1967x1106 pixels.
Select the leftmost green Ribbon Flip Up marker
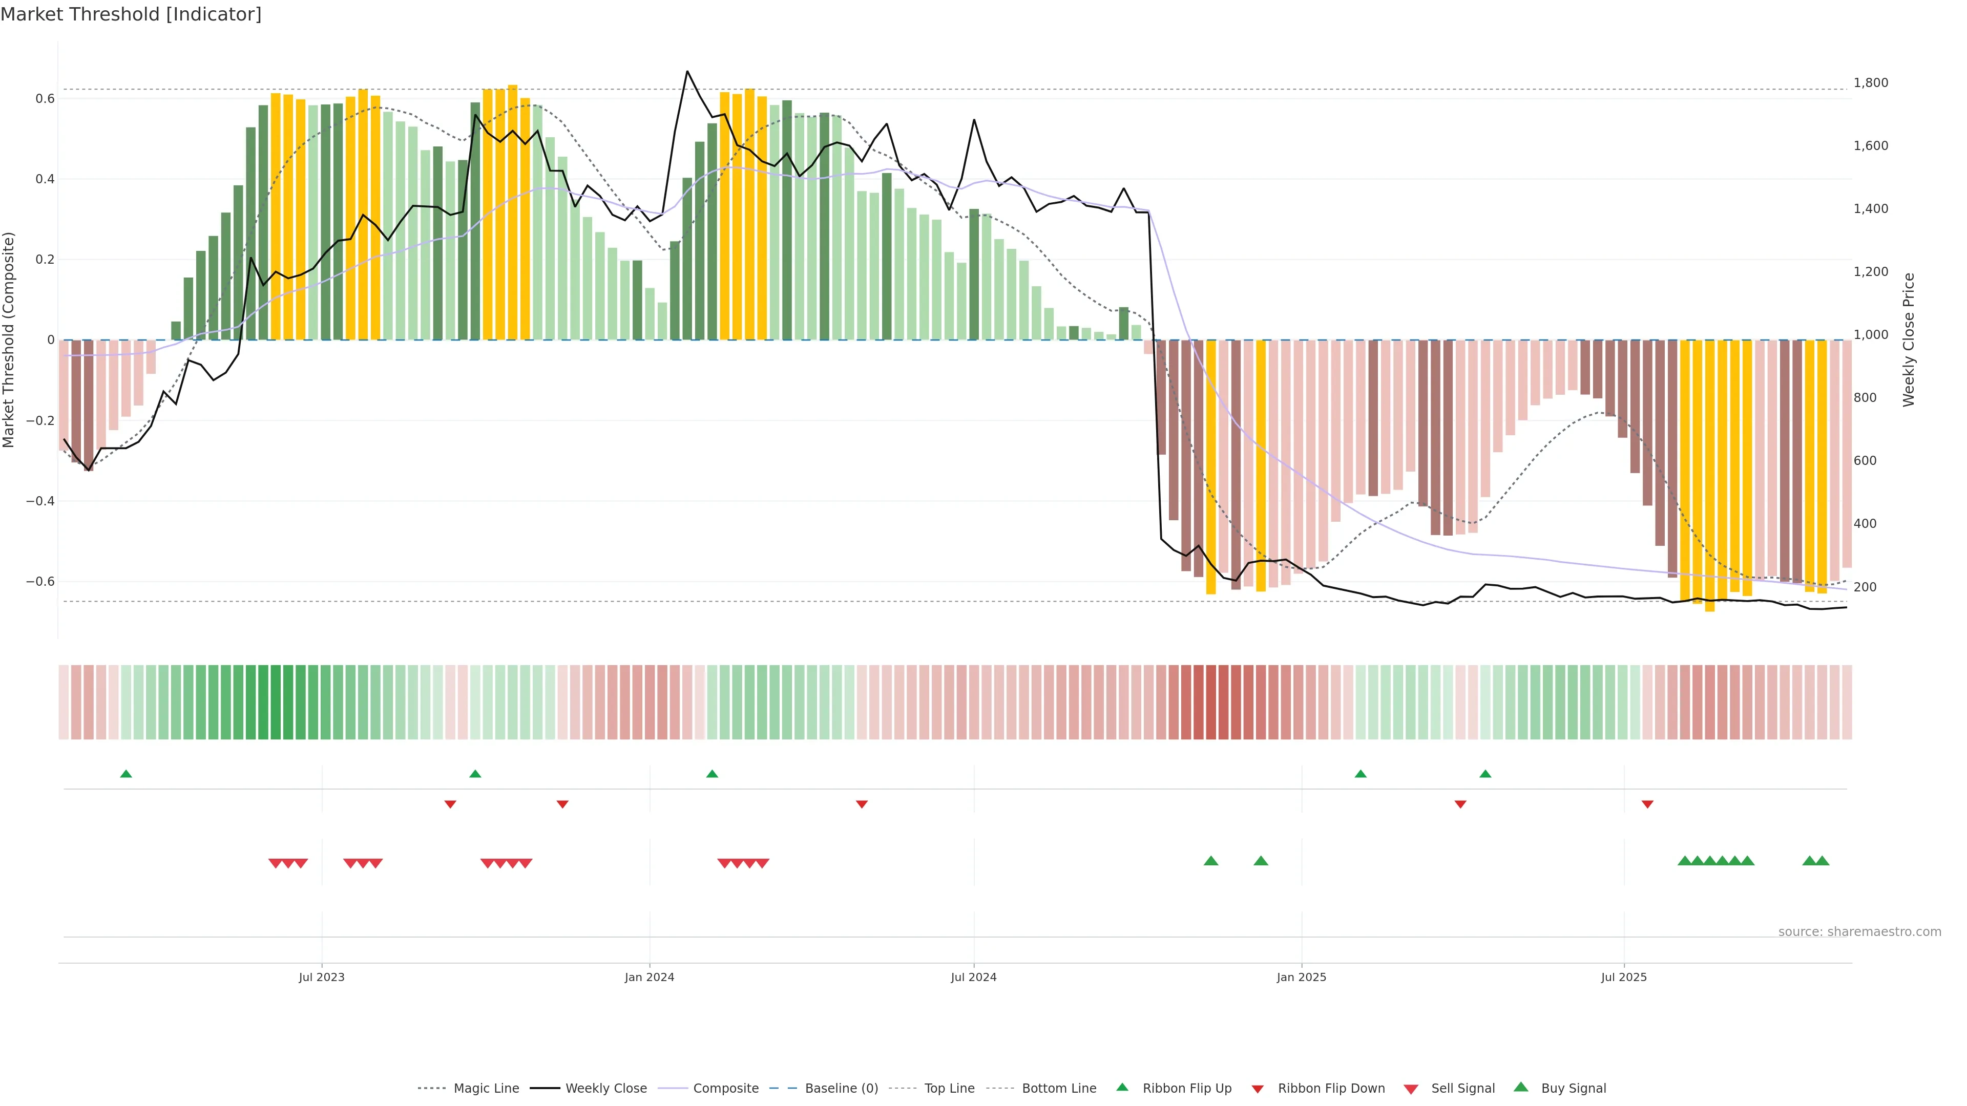[126, 774]
